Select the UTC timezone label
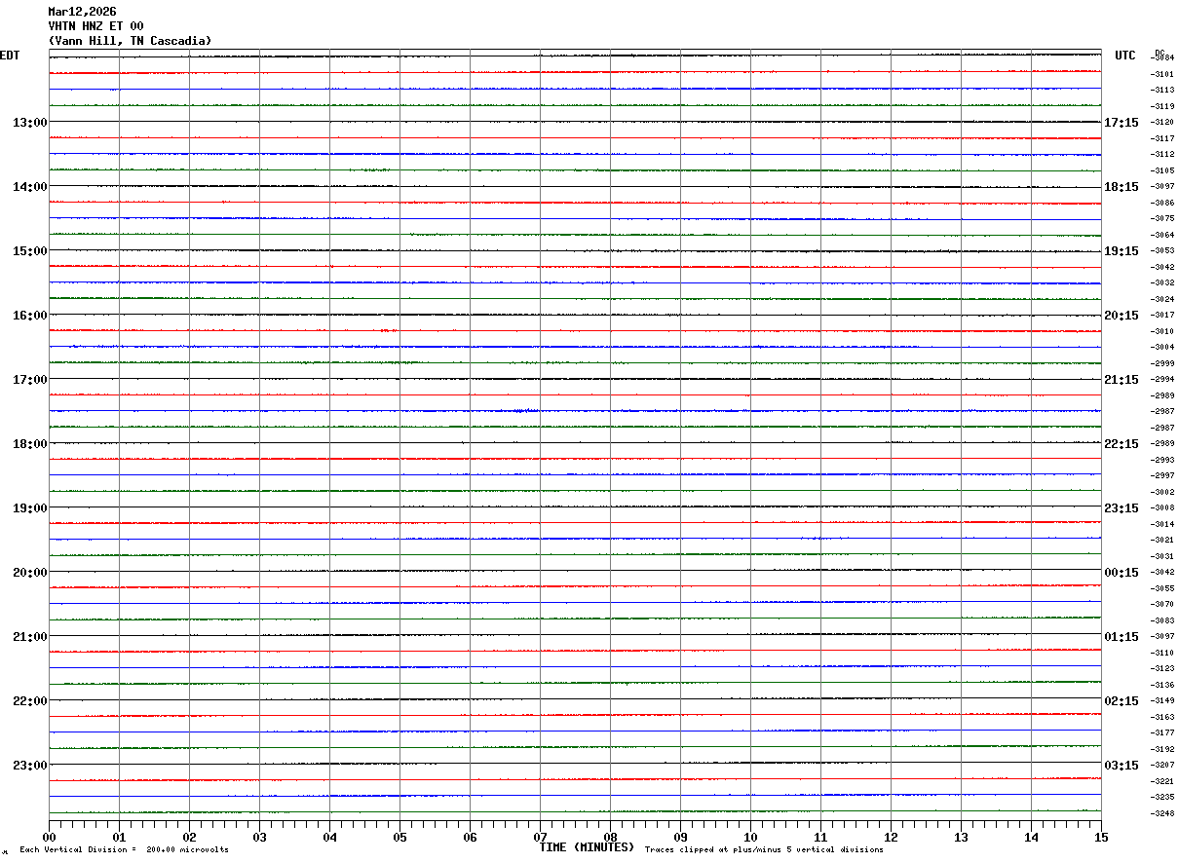This screenshot has width=1179, height=863. coord(1125,56)
